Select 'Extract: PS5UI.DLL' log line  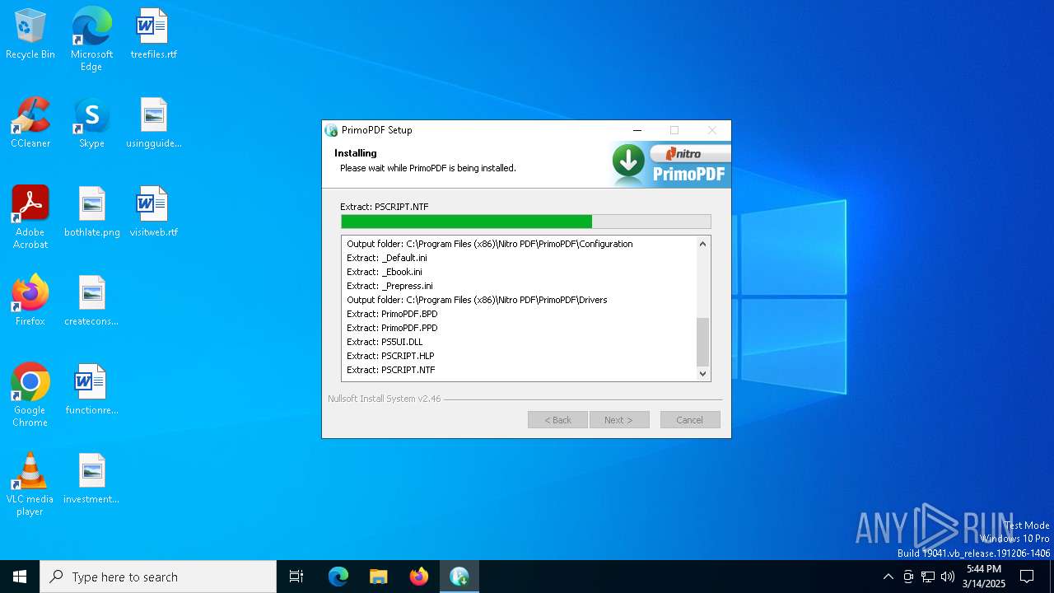385,342
